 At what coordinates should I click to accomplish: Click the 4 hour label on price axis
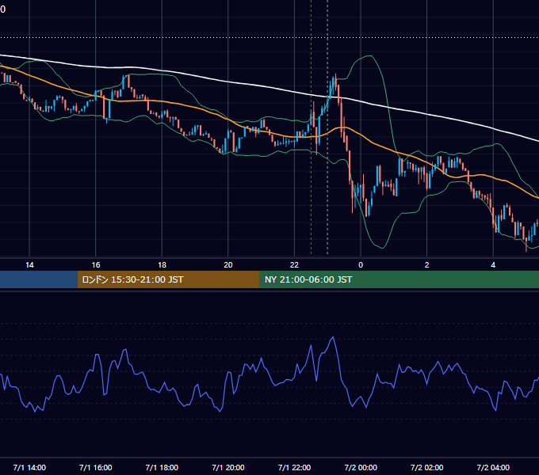click(x=493, y=265)
